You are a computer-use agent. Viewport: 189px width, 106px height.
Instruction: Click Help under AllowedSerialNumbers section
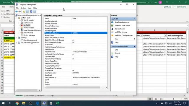pyautogui.click(x=116, y=57)
